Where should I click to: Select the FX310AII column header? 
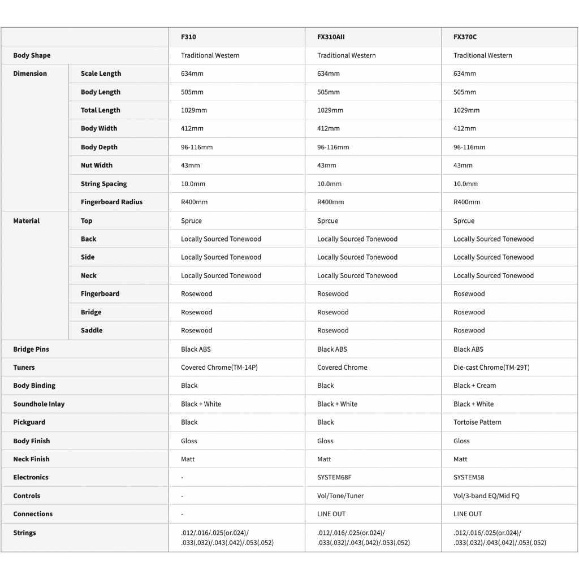331,37
